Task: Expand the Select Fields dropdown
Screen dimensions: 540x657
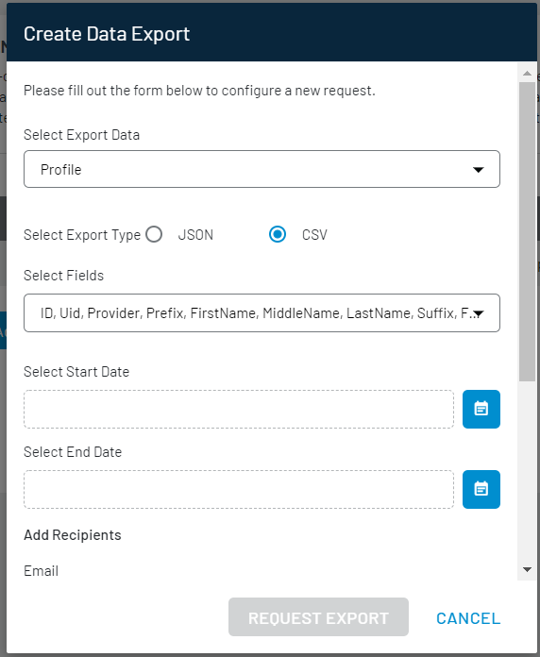Action: point(262,313)
